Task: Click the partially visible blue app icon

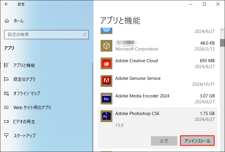Action: coord(106,31)
